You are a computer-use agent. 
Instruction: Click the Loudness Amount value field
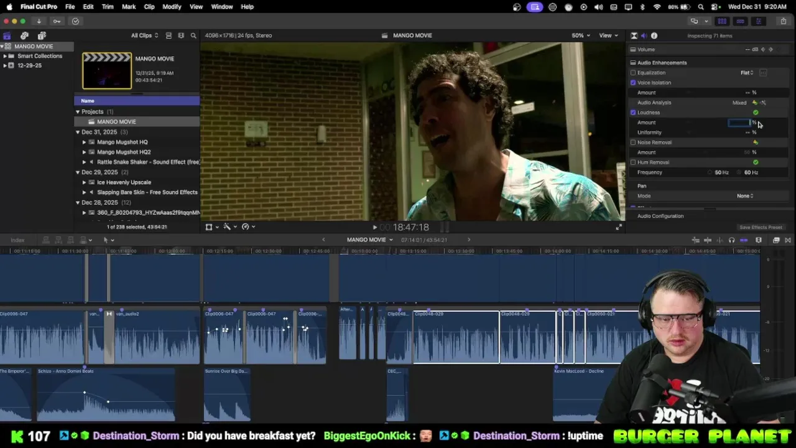pos(739,123)
